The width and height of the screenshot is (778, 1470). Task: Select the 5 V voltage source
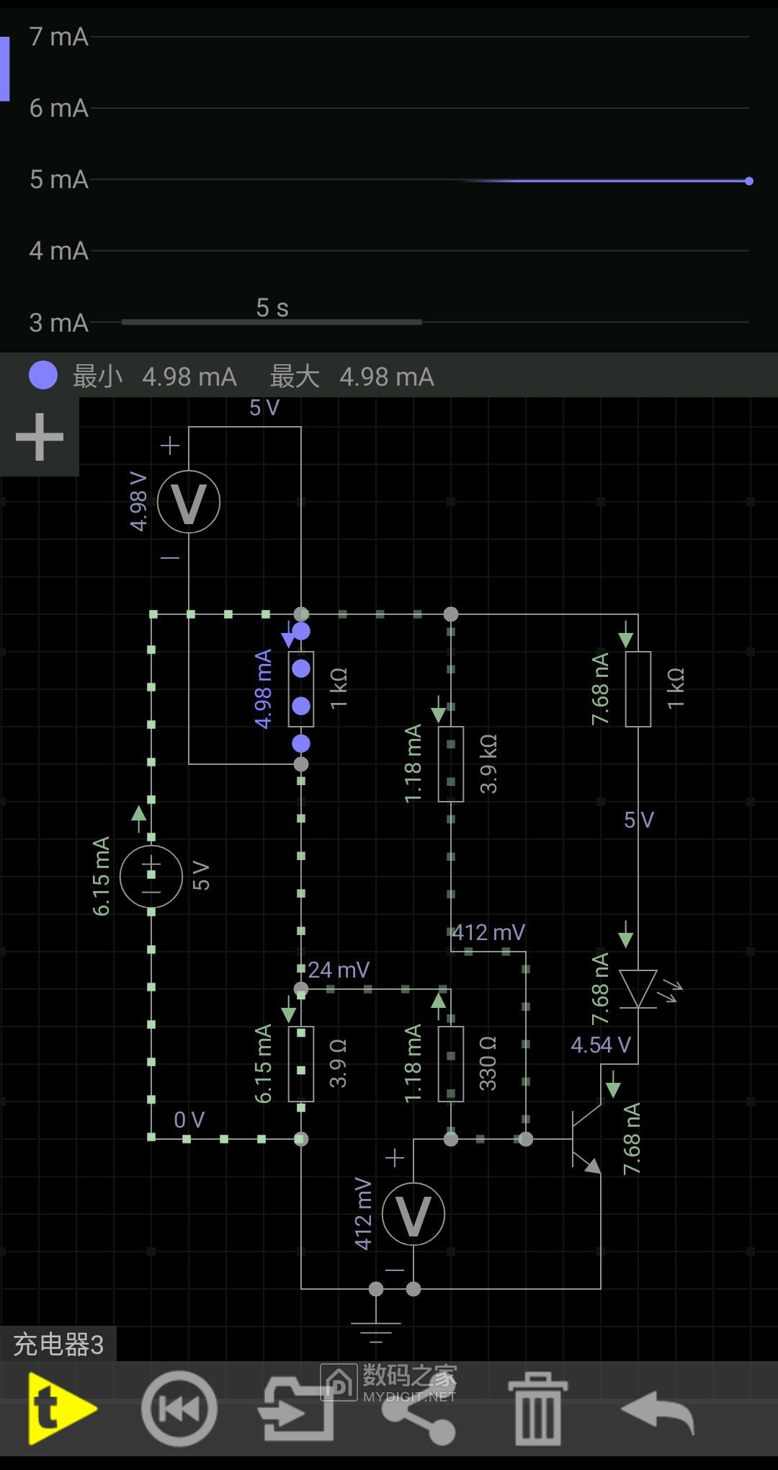(x=151, y=877)
